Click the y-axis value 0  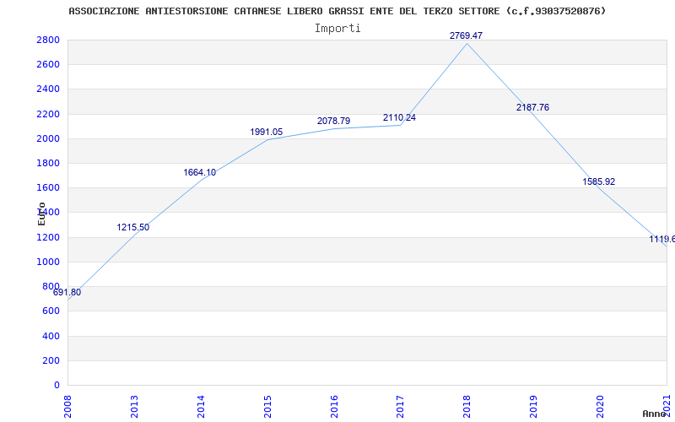tap(57, 385)
